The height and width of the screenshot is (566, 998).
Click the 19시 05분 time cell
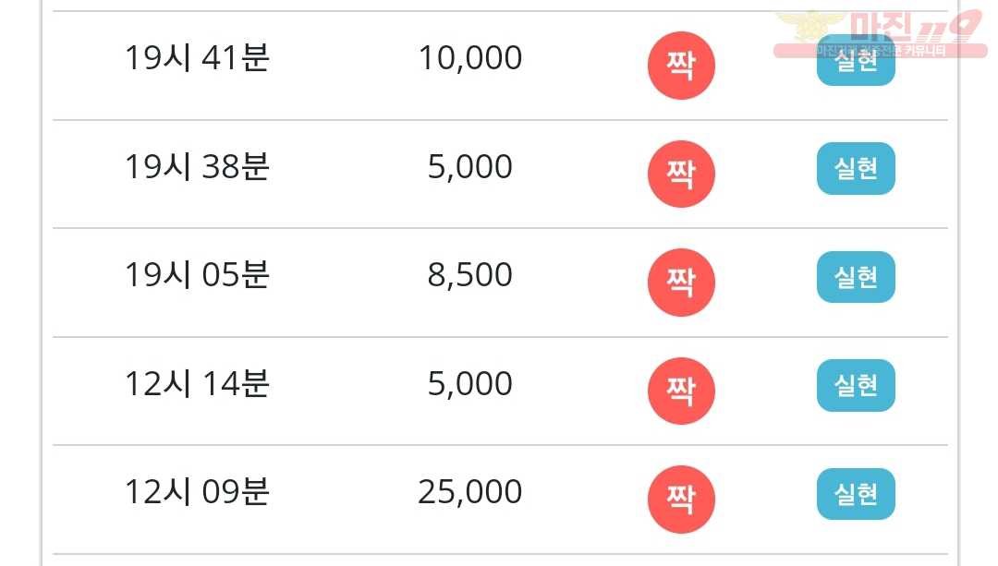coord(198,275)
